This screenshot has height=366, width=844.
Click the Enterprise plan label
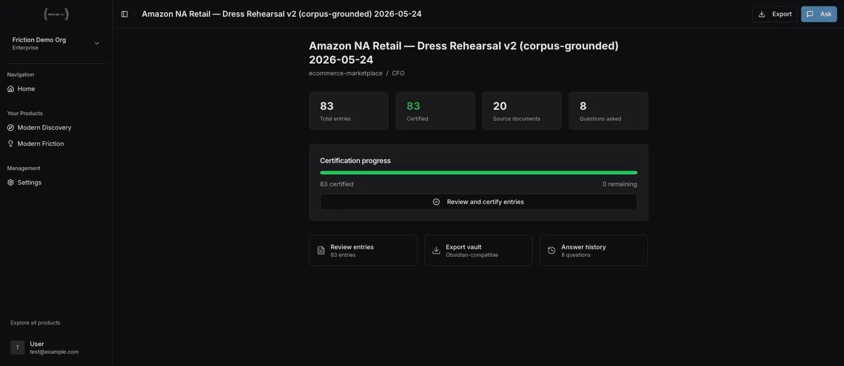point(25,48)
